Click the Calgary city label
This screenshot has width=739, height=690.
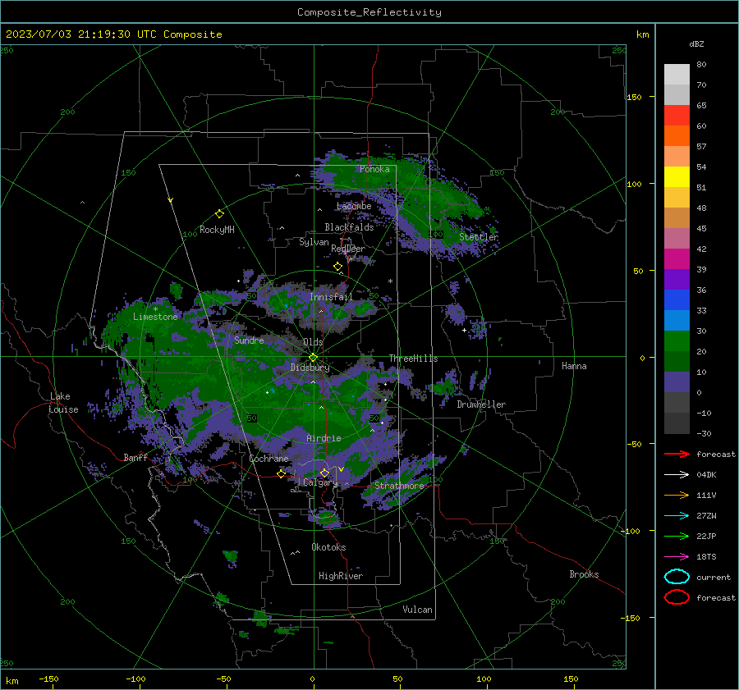click(320, 482)
